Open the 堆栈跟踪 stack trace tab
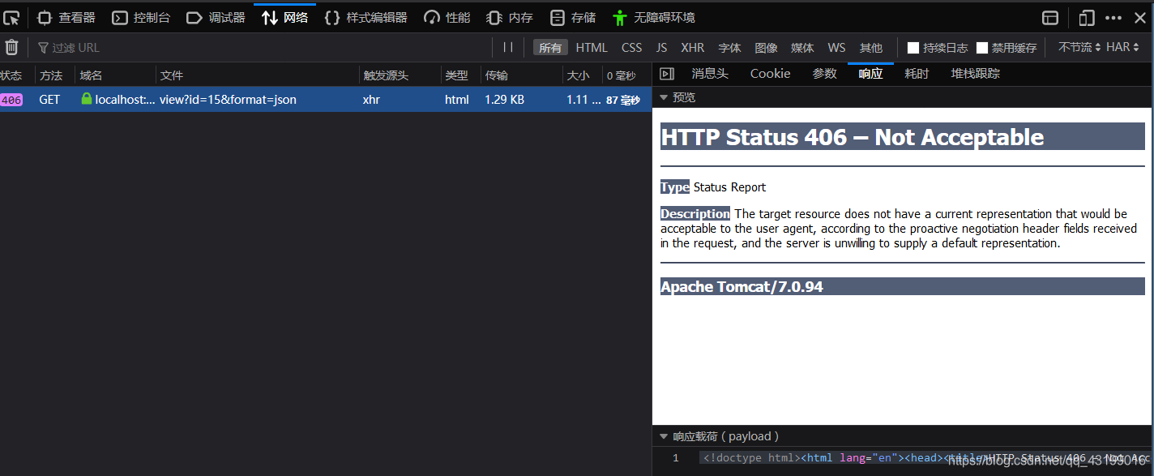The image size is (1154, 476). 976,74
